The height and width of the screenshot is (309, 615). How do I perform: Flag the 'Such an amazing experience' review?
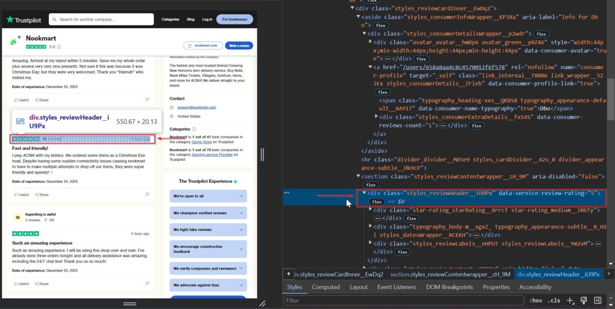(148, 284)
